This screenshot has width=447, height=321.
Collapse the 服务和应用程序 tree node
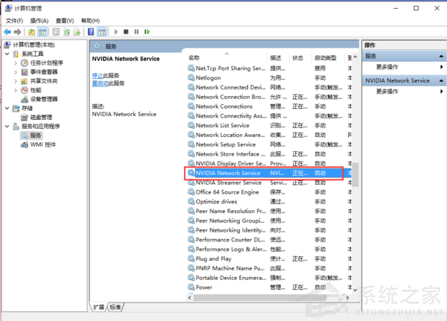[7, 126]
